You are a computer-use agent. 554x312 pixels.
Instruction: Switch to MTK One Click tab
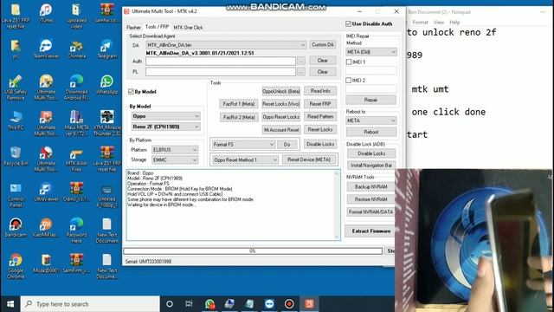coord(188,27)
